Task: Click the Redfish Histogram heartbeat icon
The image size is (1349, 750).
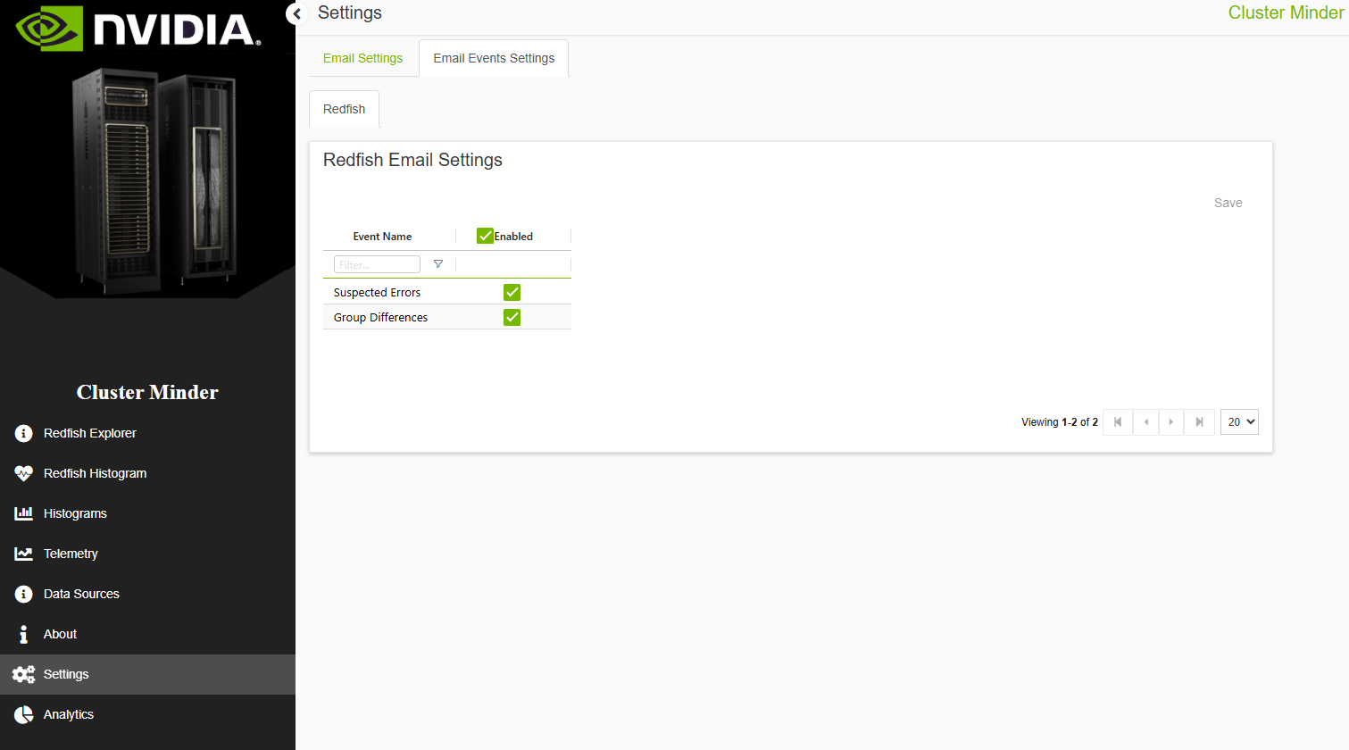Action: [24, 473]
